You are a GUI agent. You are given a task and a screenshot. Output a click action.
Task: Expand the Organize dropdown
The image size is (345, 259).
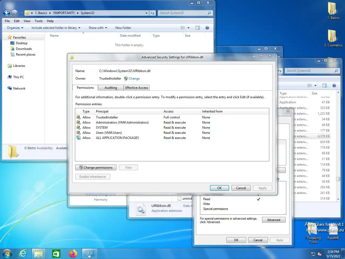(x=15, y=28)
